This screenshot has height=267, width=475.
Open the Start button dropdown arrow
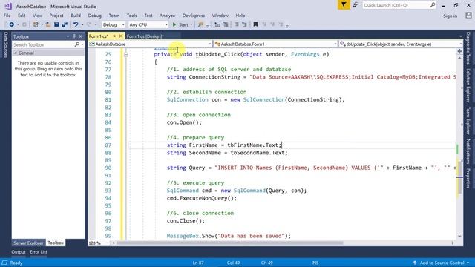(191, 24)
